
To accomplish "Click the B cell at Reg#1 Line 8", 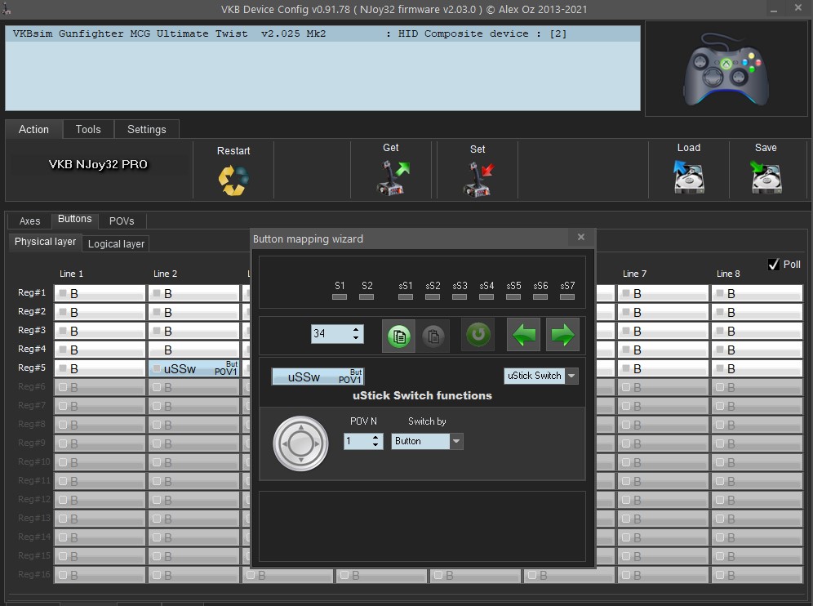I will click(x=757, y=294).
